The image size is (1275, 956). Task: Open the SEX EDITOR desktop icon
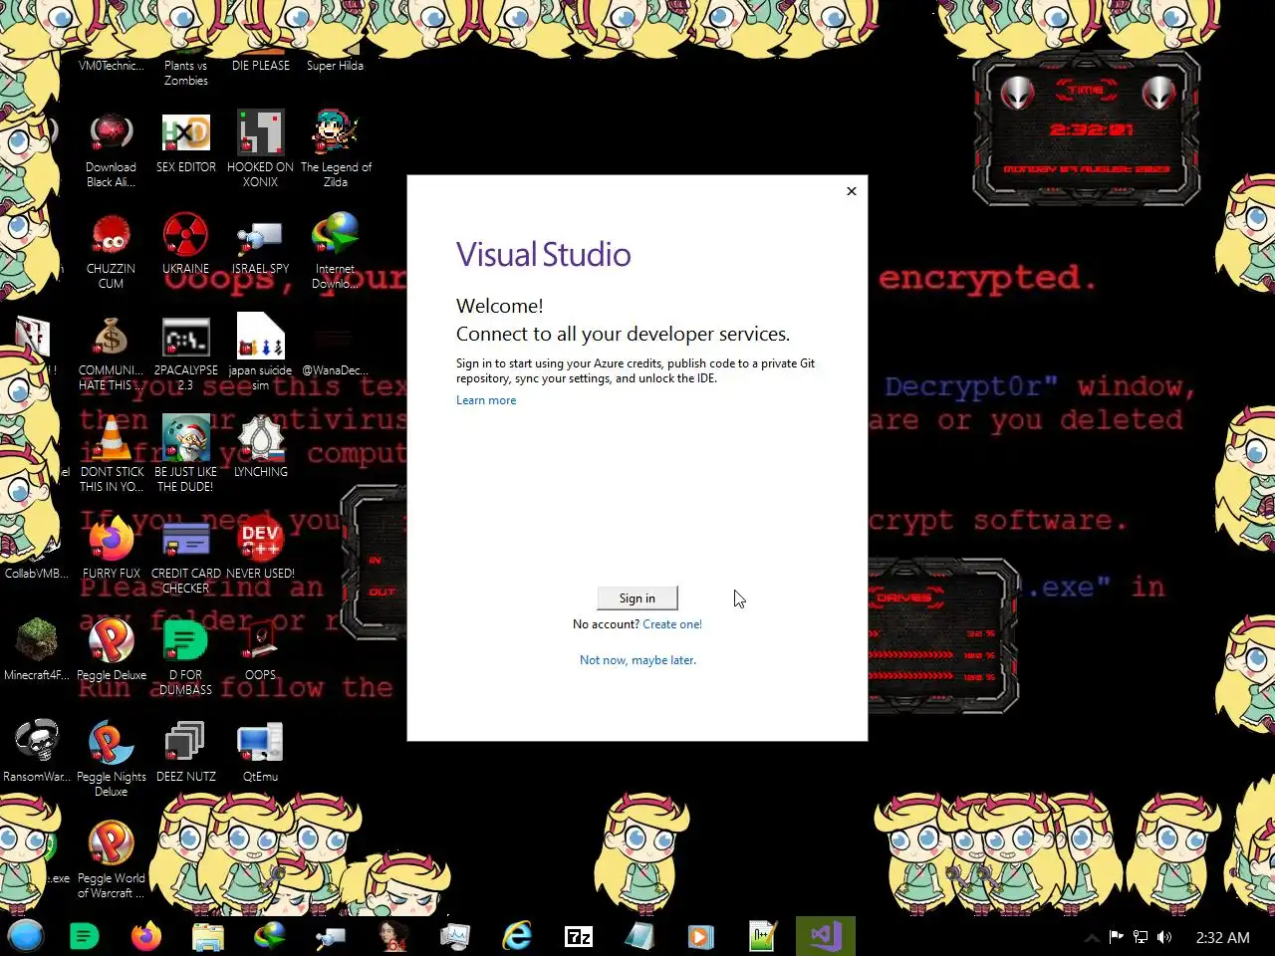[x=186, y=142]
